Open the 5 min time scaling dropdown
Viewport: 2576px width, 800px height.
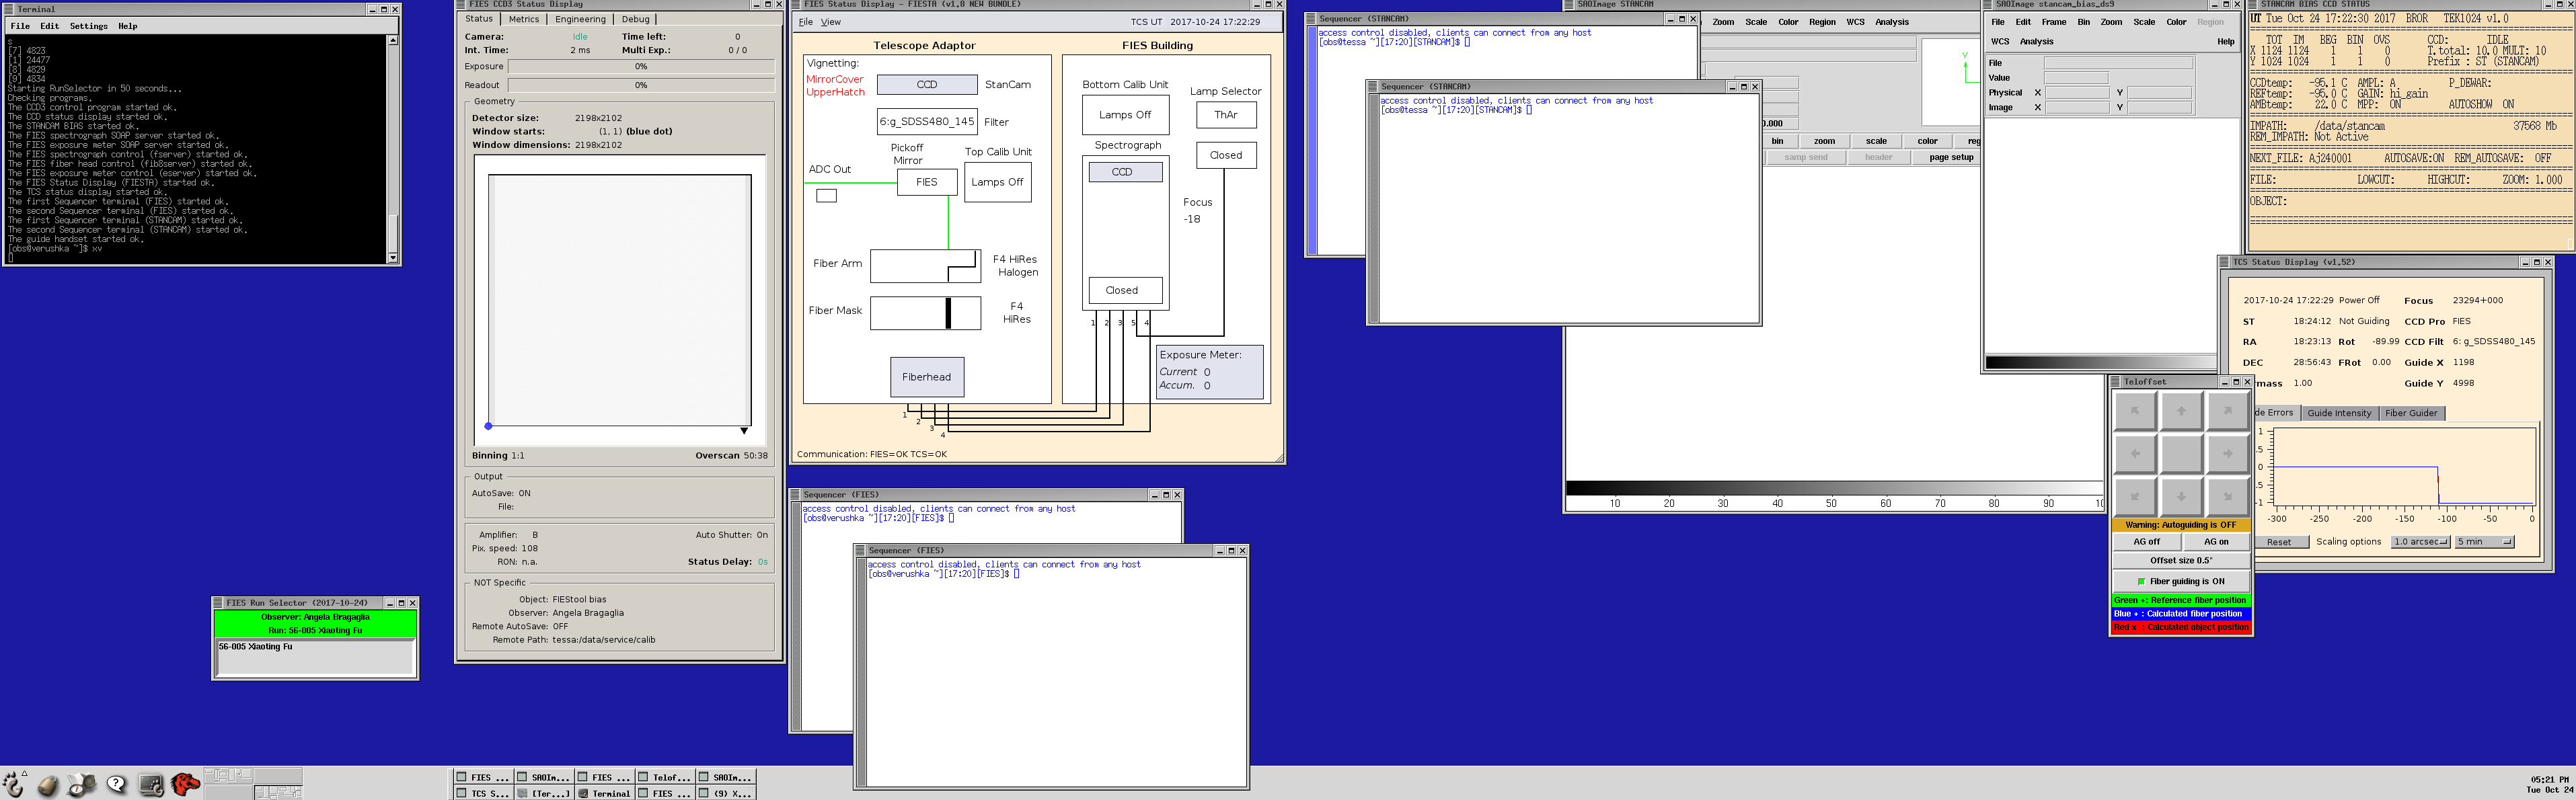[x=2485, y=542]
